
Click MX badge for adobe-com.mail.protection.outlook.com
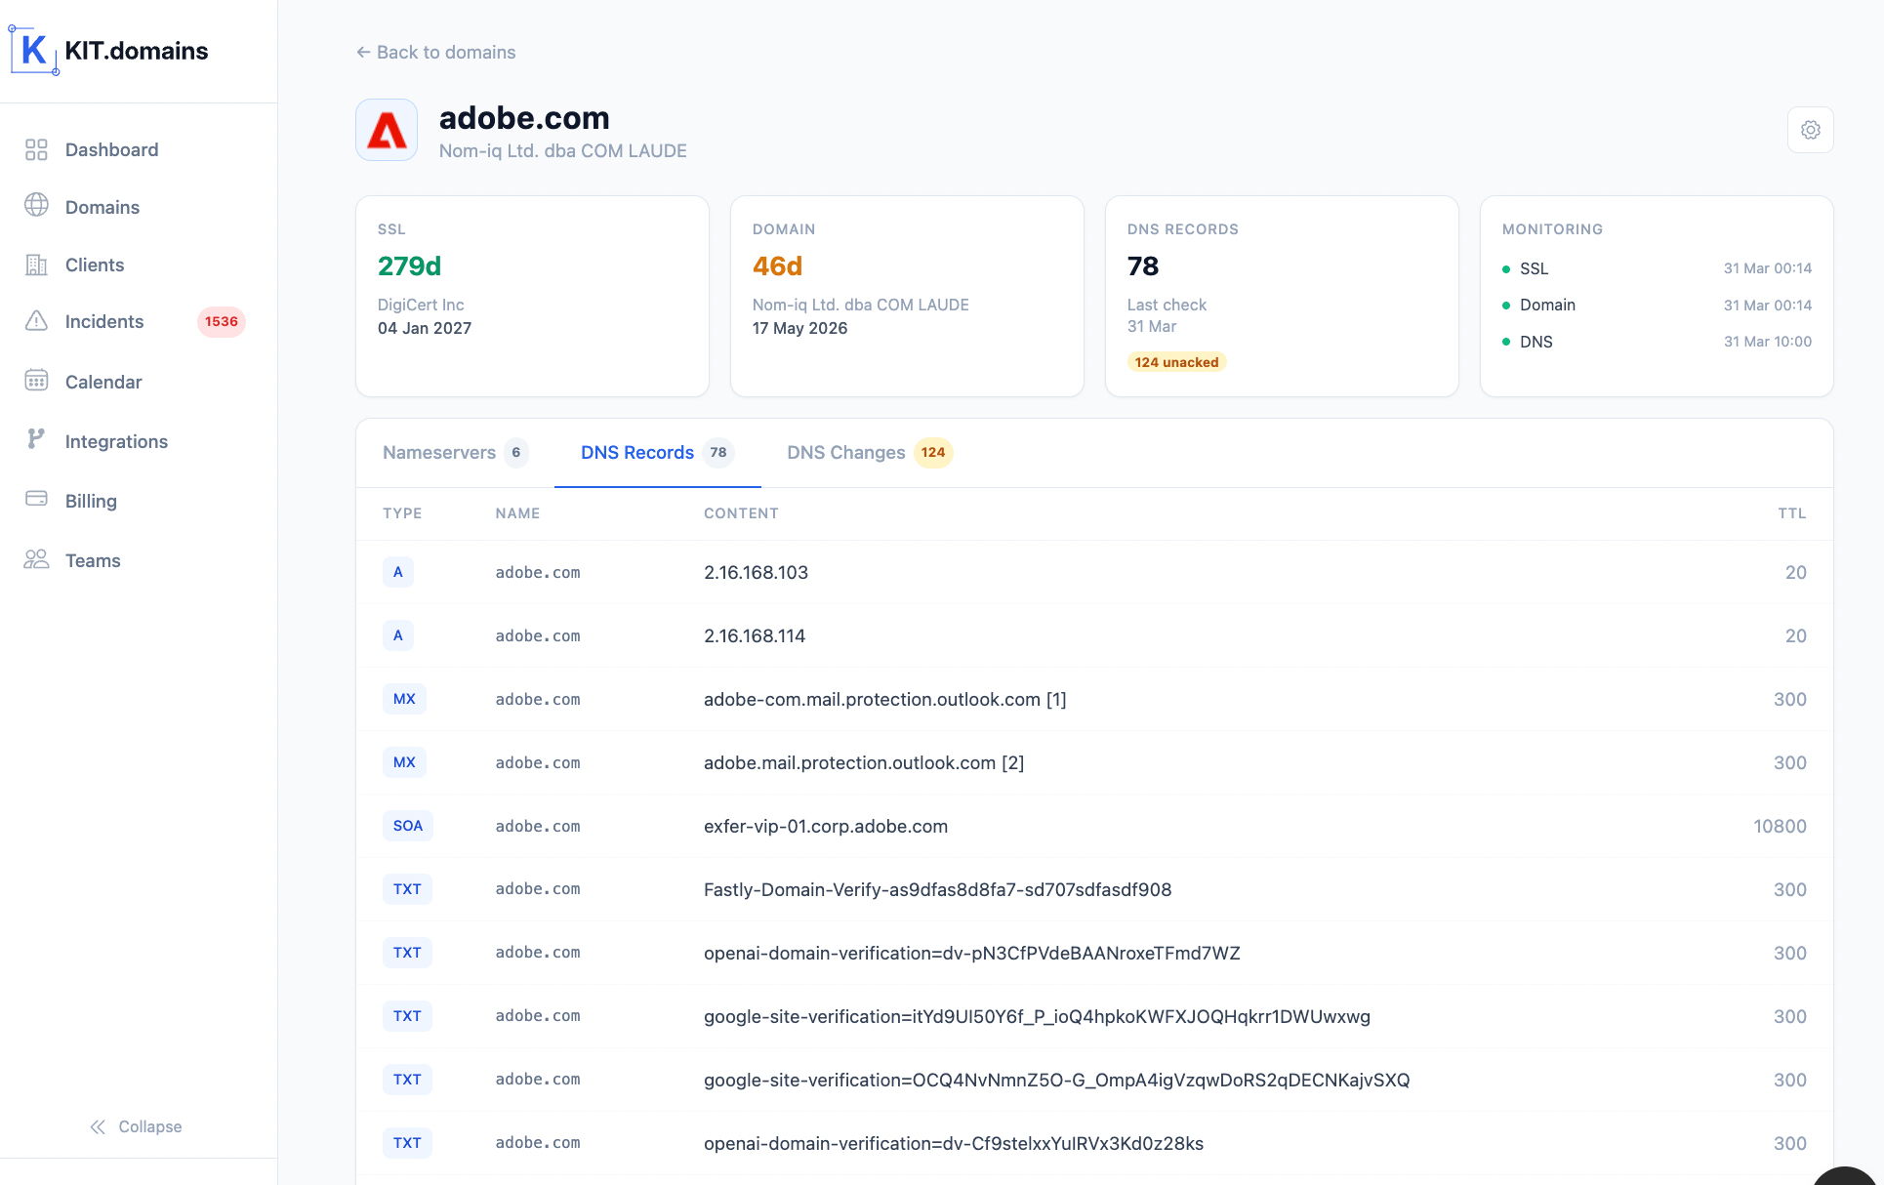click(x=404, y=699)
